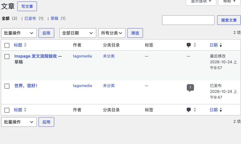Select the 世界,您好! post checkbox
Screen dimensions: 241x144
coord(7,86)
